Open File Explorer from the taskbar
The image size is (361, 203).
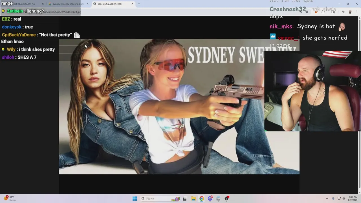pos(193,198)
